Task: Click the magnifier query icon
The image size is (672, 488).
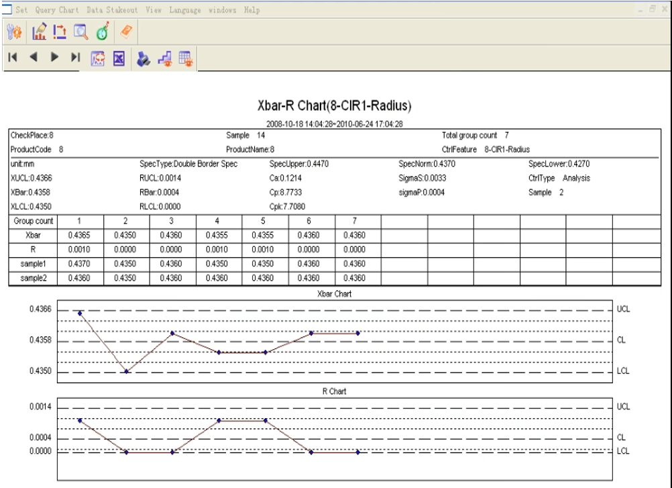Action: pyautogui.click(x=80, y=32)
